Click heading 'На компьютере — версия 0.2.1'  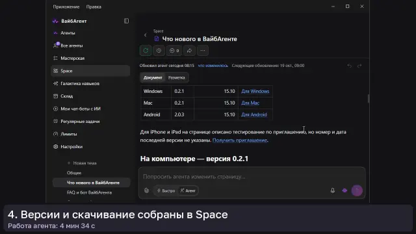click(x=194, y=159)
